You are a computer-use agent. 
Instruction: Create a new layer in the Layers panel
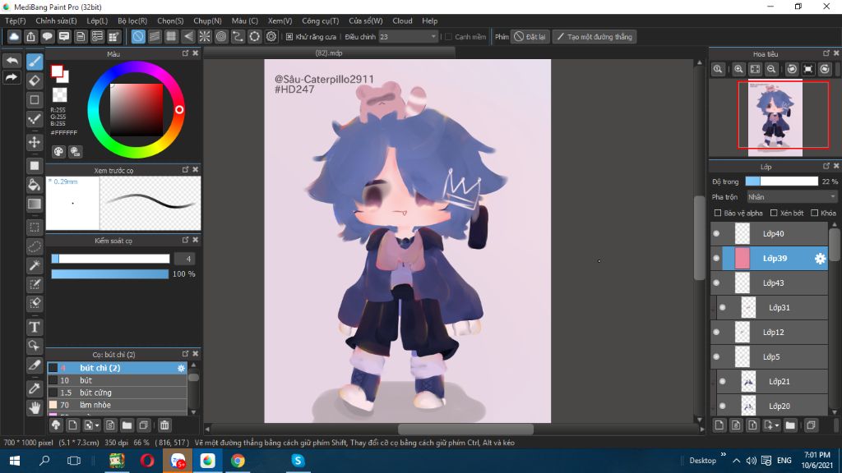(719, 425)
